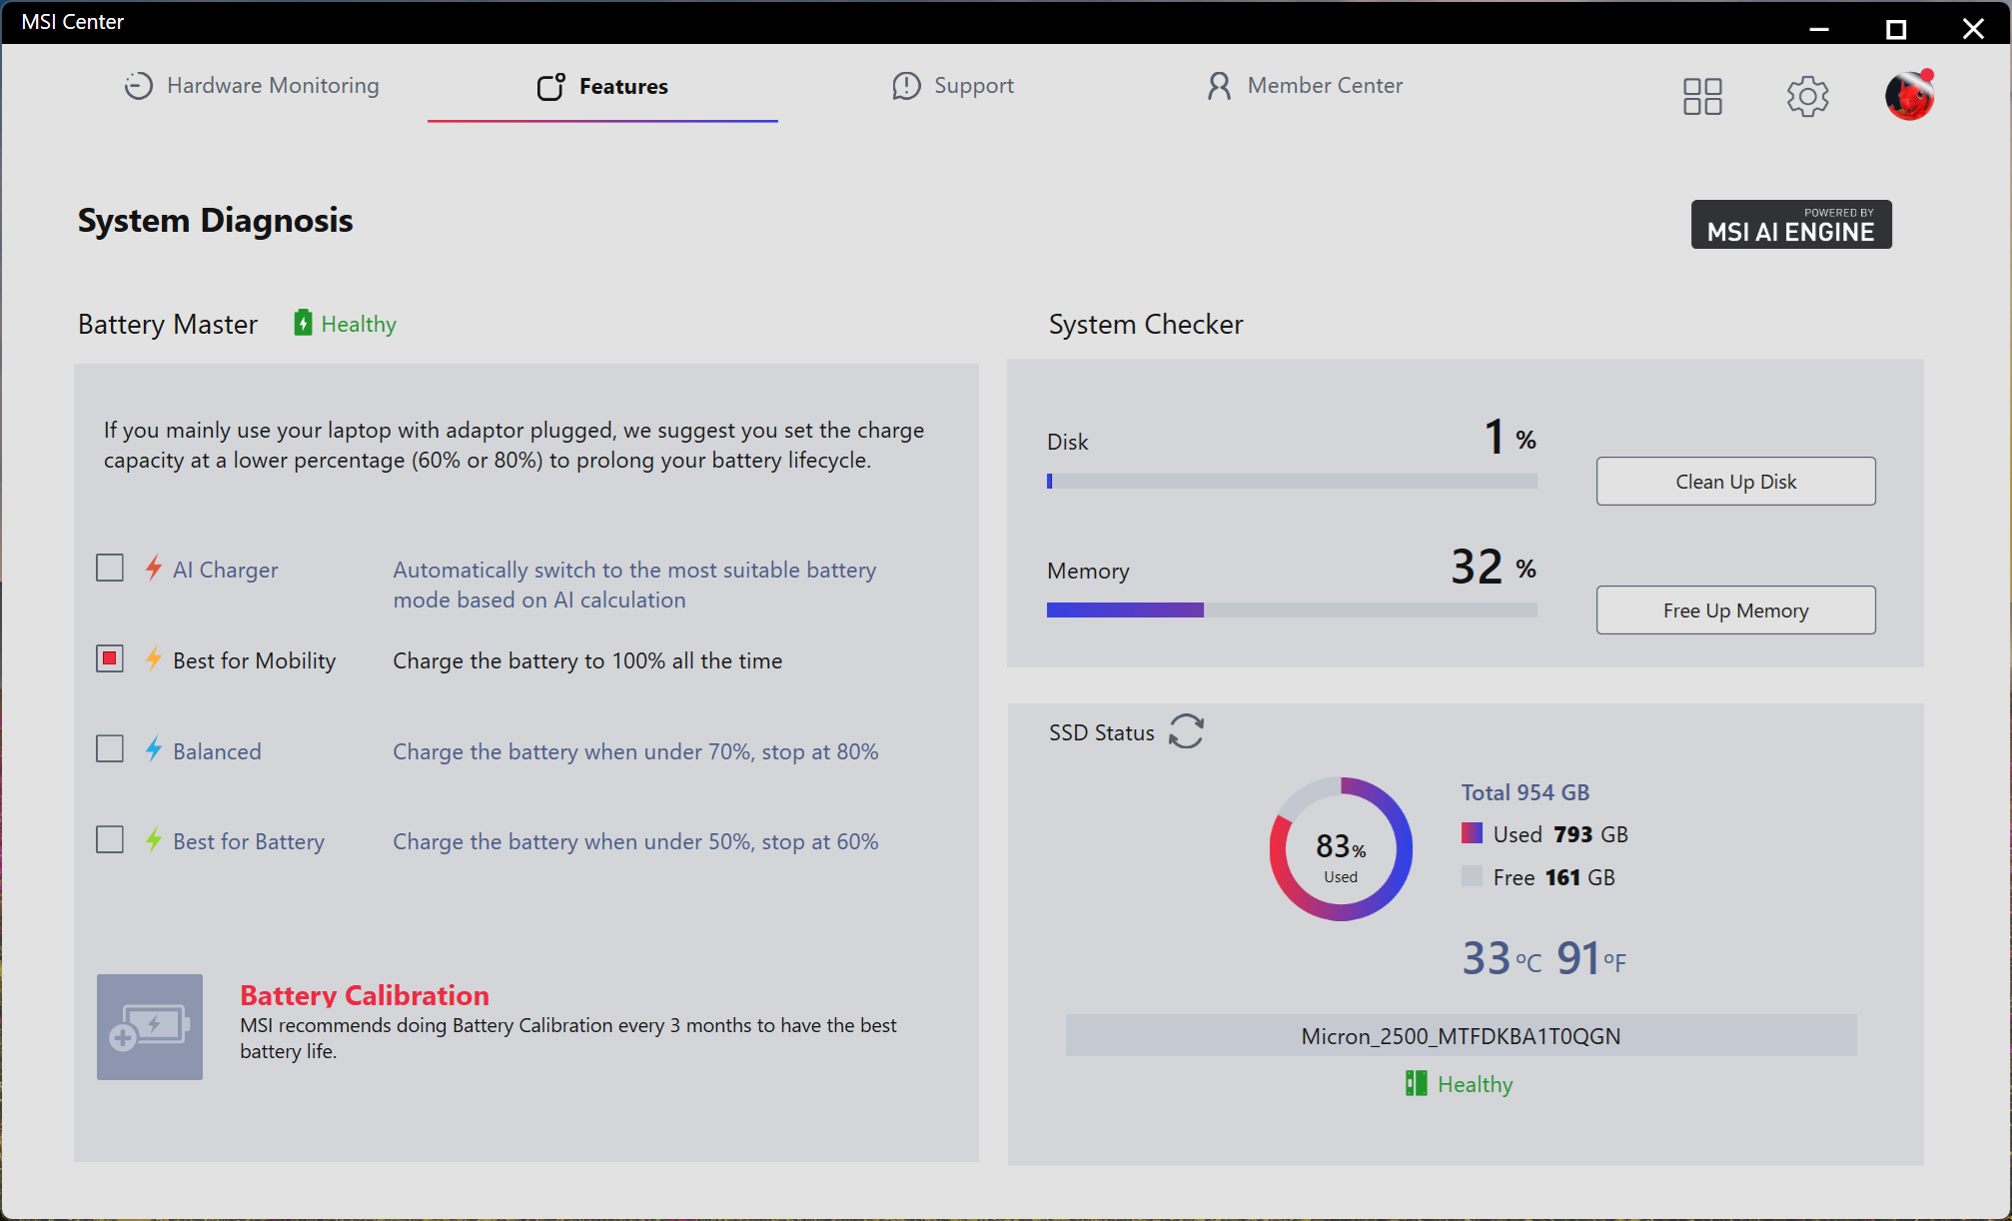Screen dimensions: 2012x1221
Task: Open the Battery Calibration link
Action: pyautogui.click(x=365, y=995)
